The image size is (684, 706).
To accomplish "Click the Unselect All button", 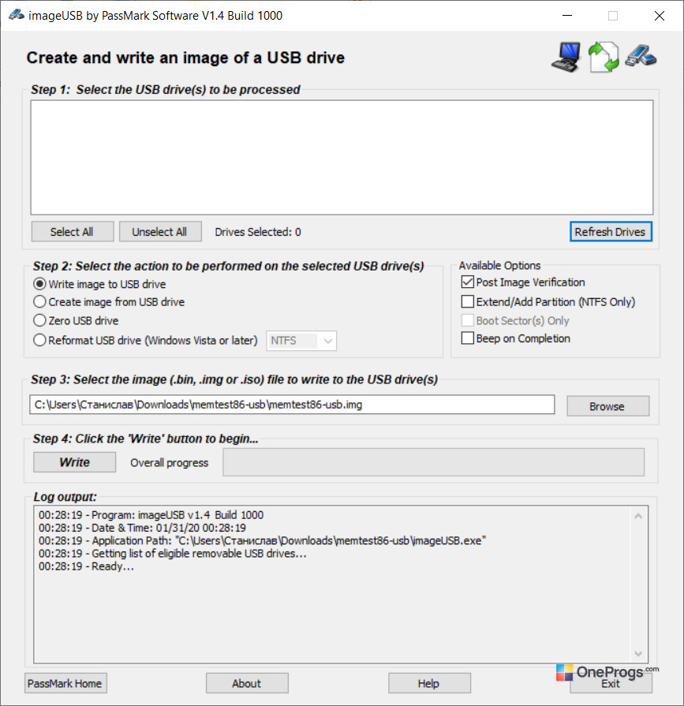I will (x=160, y=232).
